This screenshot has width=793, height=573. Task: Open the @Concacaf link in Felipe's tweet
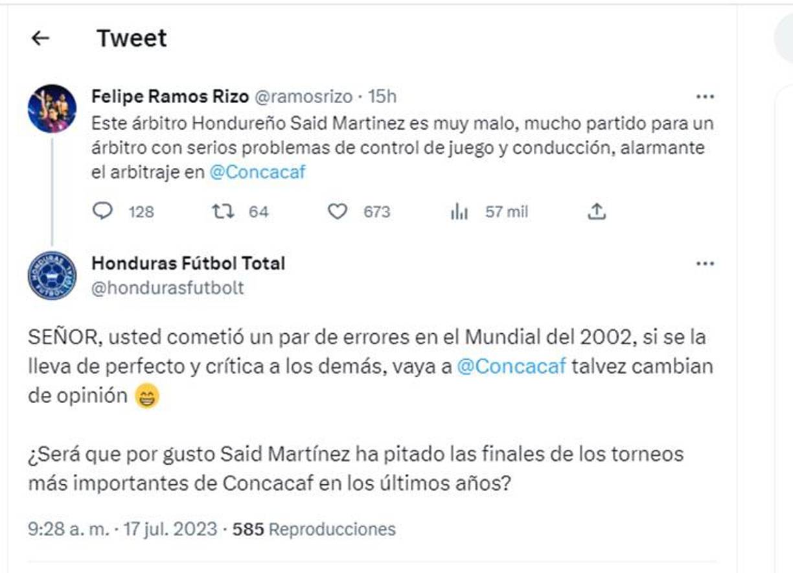[x=259, y=172]
